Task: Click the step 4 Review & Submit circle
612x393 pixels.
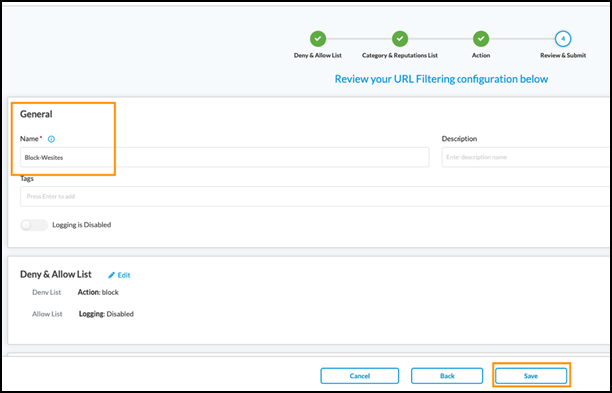Action: click(563, 39)
